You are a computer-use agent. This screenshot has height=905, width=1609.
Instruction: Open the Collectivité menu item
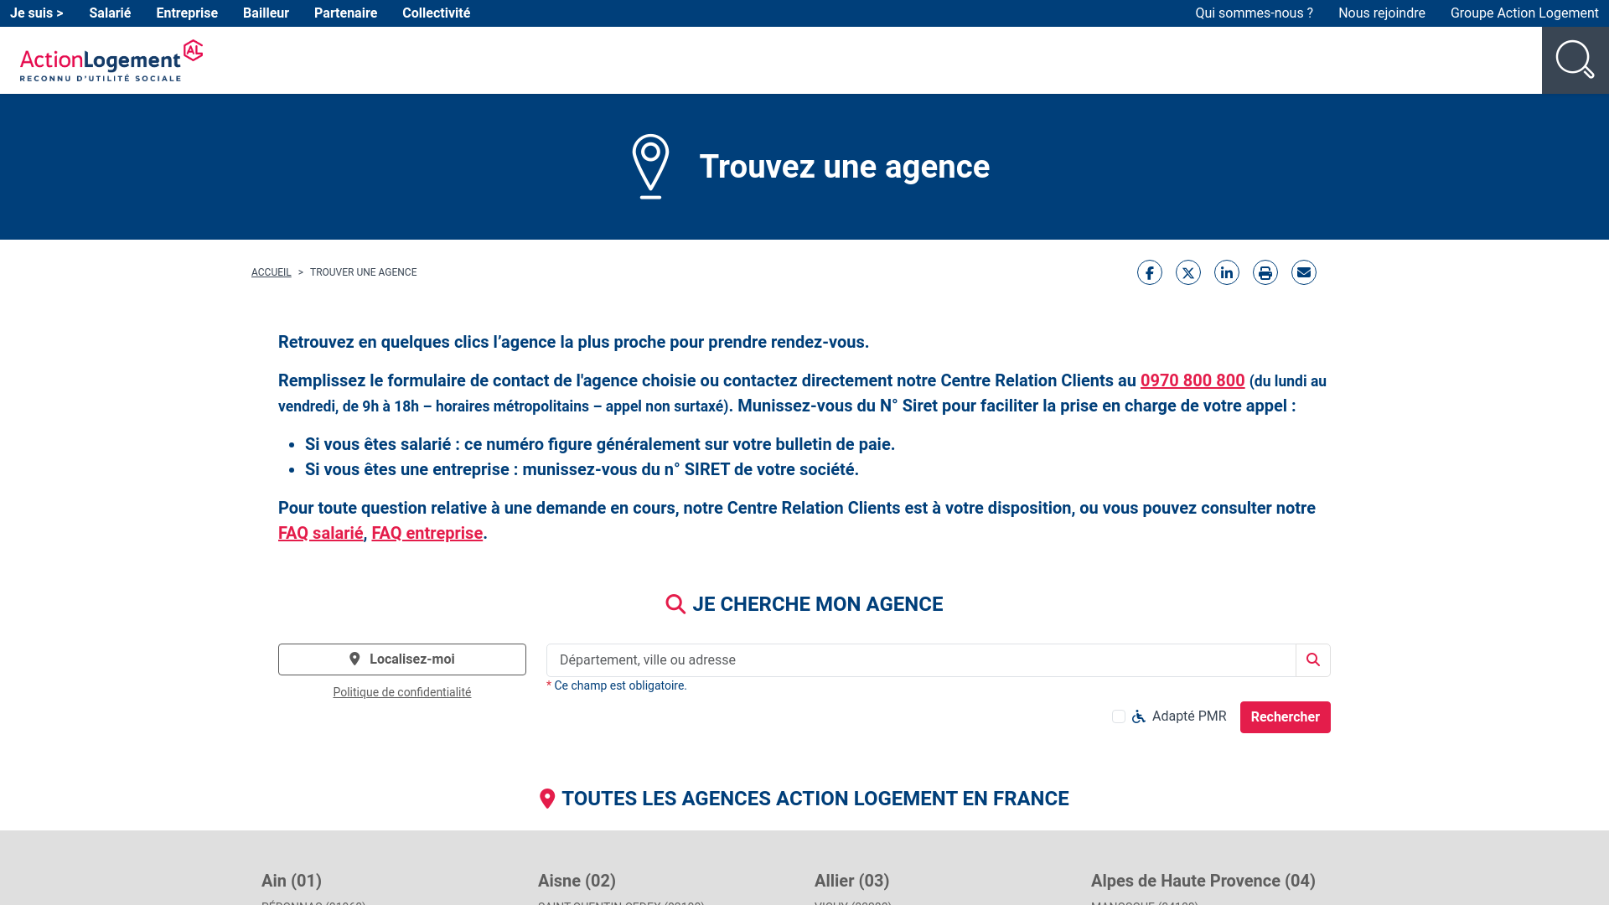pos(436,13)
